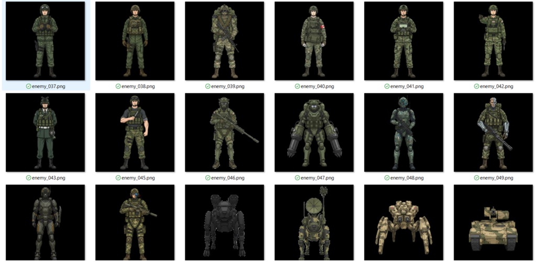Click the sync status checkmark beside enemy_047.png

297,178
